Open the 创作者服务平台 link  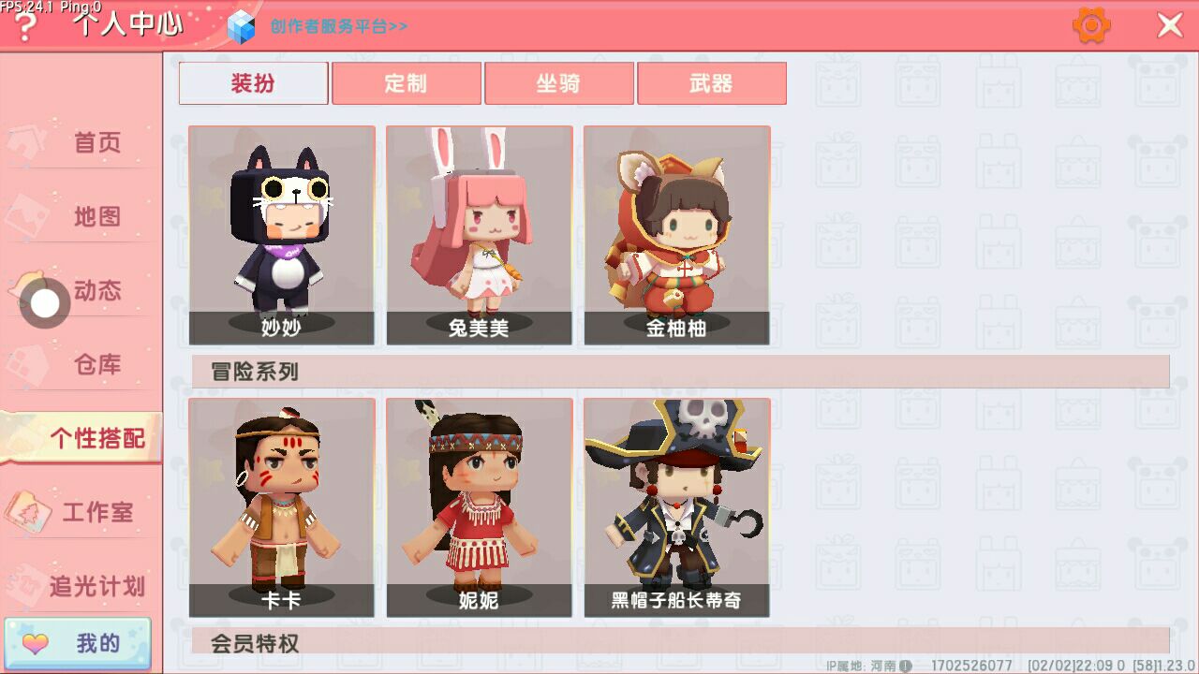[x=339, y=26]
